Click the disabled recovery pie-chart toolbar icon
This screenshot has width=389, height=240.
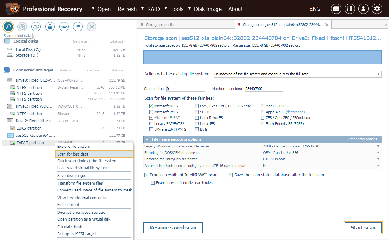pyautogui.click(x=22, y=27)
